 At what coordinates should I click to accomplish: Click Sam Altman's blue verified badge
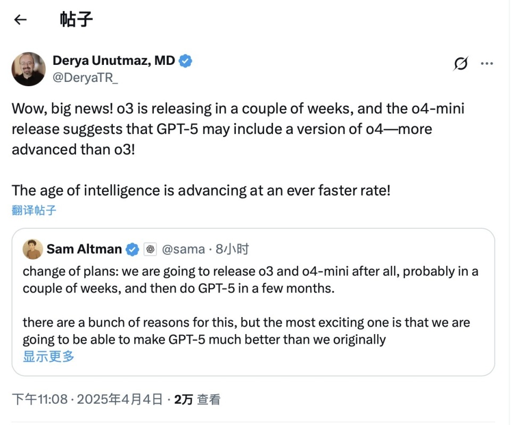tap(133, 249)
